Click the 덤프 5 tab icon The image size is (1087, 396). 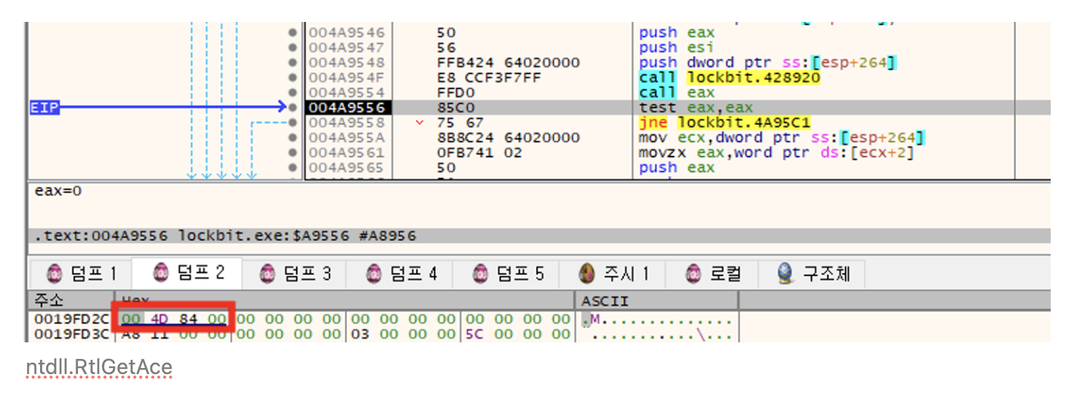point(481,274)
